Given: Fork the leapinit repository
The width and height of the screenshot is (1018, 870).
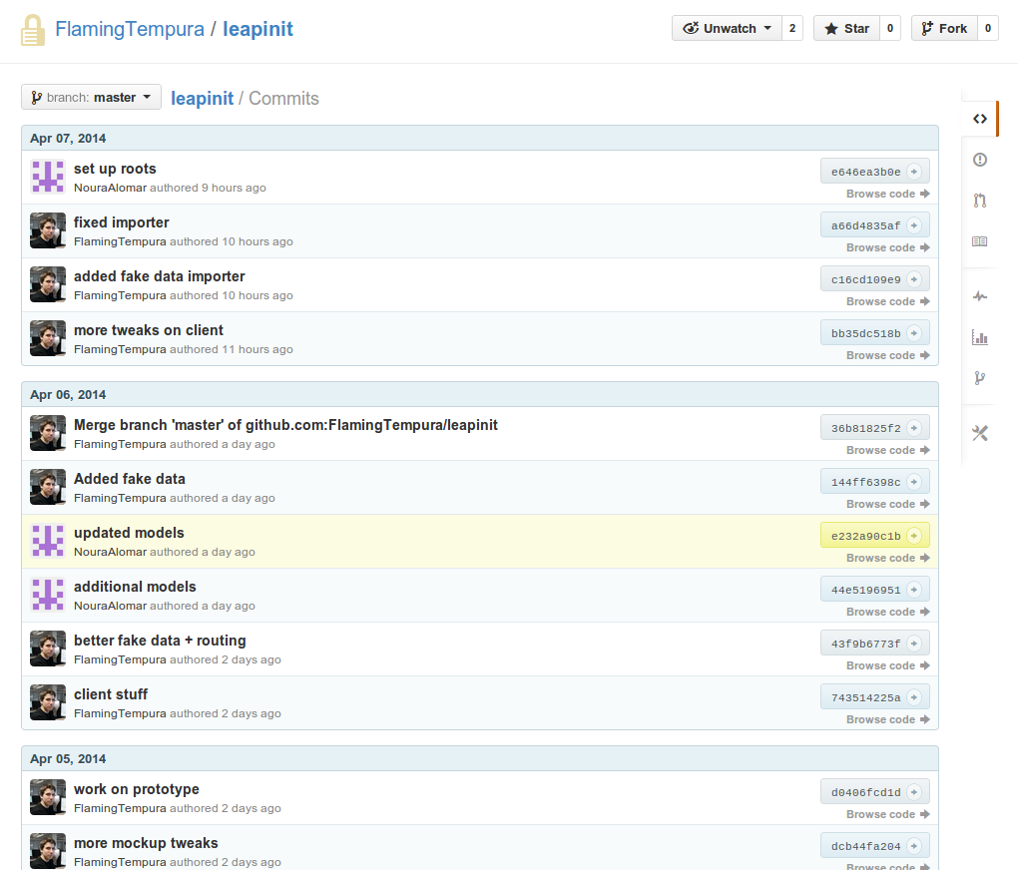Looking at the screenshot, I should click(943, 29).
